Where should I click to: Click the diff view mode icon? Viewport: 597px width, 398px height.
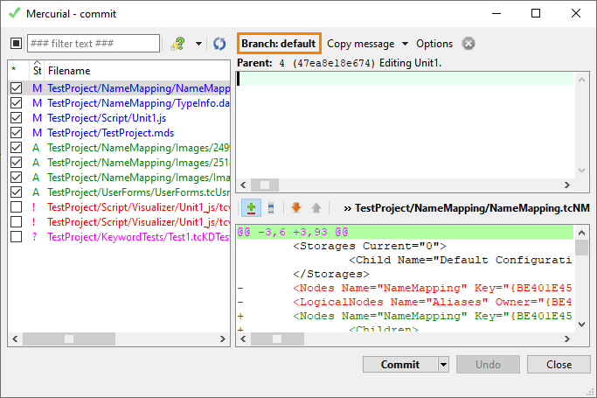(x=251, y=208)
